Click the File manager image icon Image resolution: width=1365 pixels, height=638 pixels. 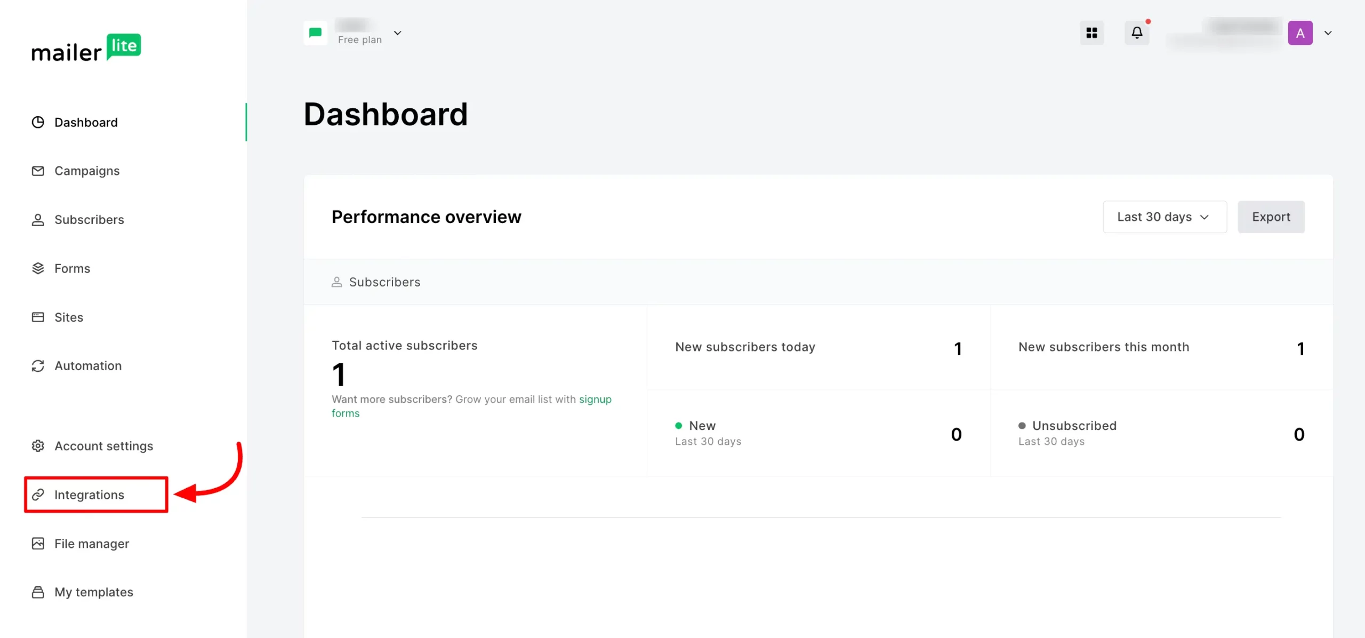[38, 544]
